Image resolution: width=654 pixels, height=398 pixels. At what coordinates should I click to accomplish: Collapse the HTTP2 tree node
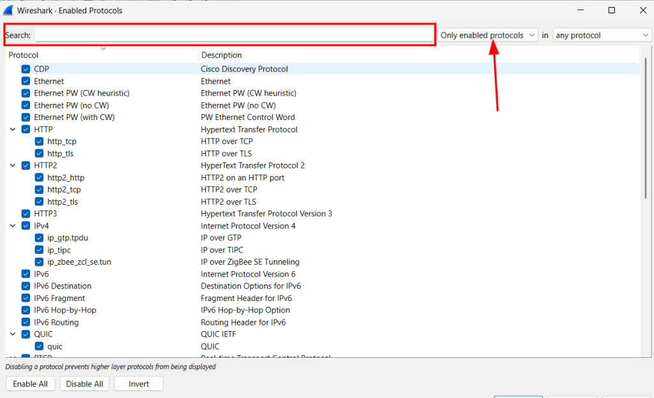pos(13,165)
